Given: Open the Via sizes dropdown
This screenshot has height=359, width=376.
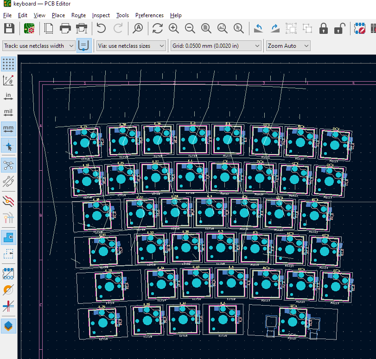Looking at the screenshot, I should pyautogui.click(x=131, y=45).
